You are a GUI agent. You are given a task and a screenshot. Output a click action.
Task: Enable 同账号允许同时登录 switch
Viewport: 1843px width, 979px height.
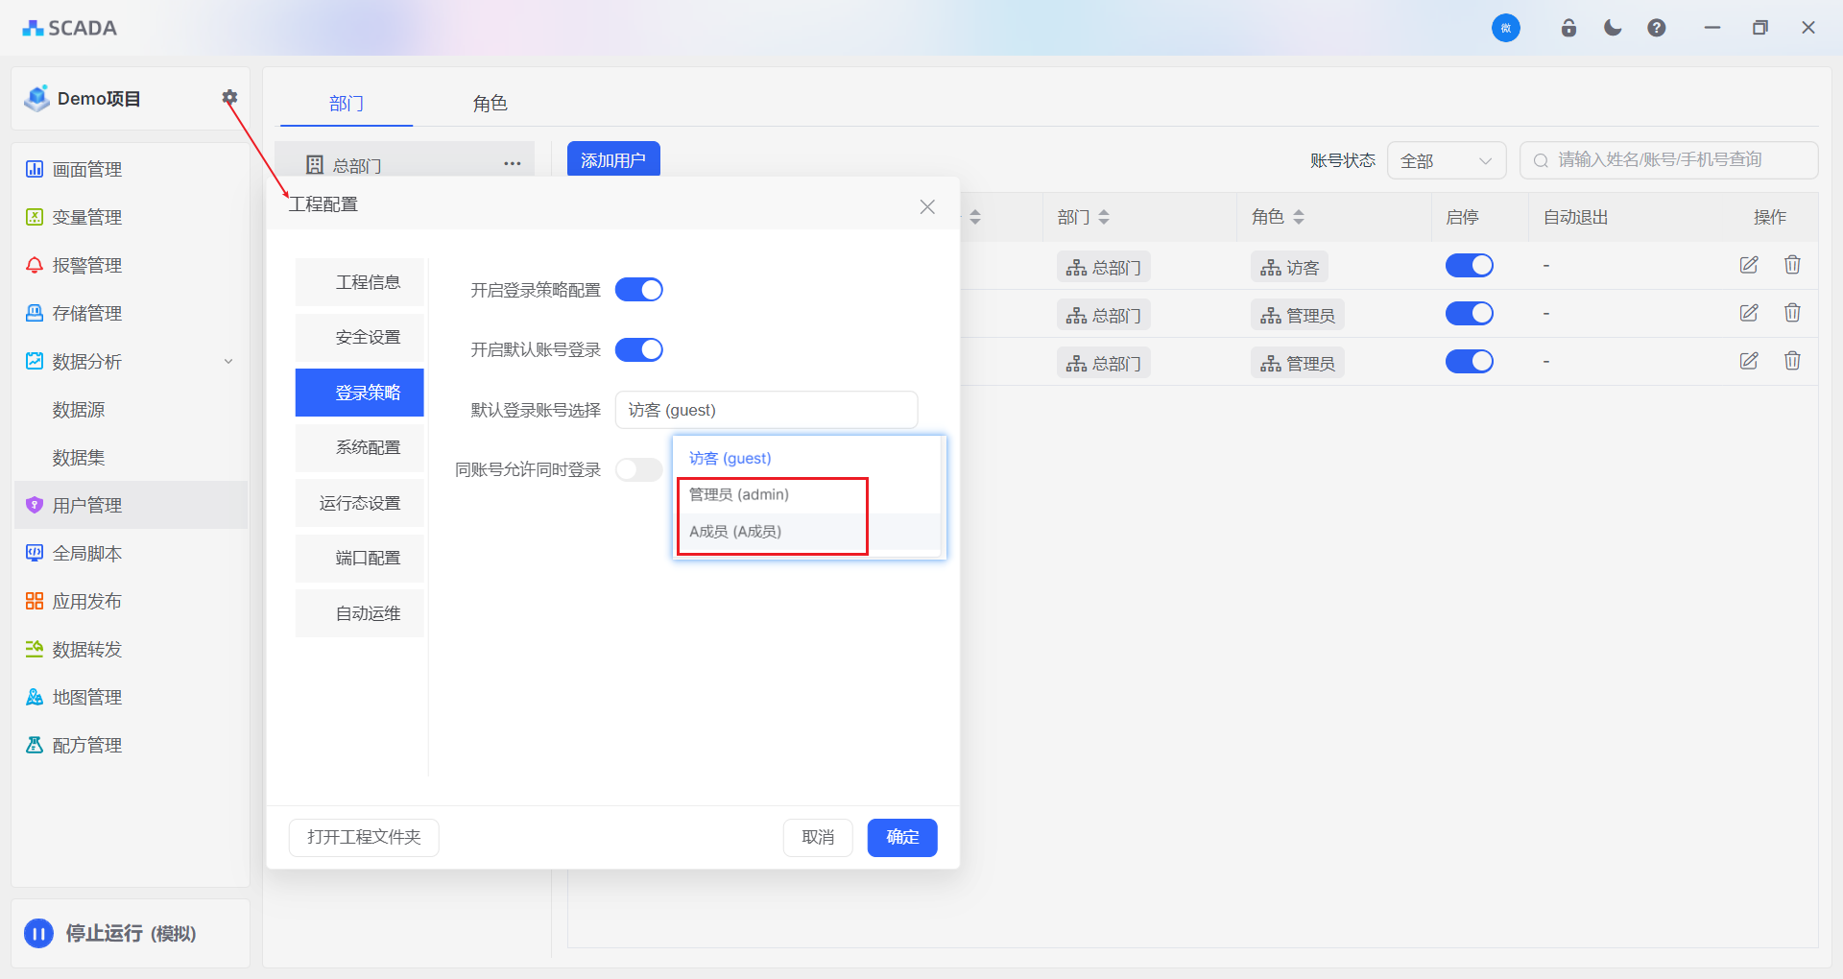tap(639, 469)
